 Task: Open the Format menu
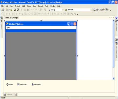[40, 6]
